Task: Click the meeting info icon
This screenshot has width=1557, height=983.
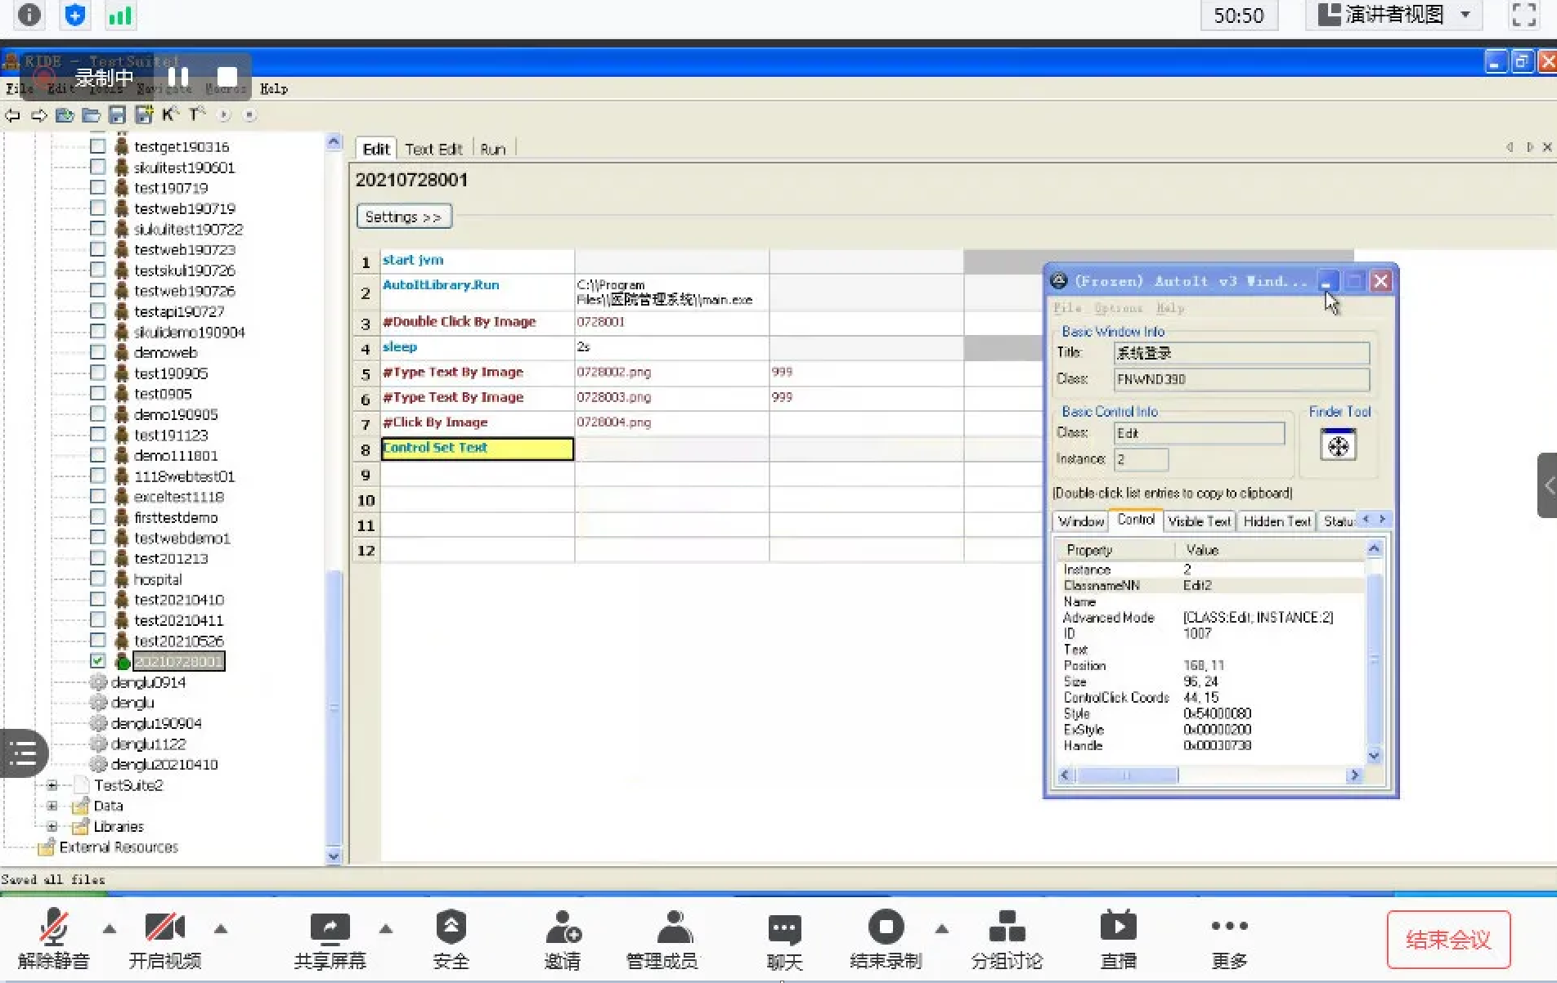Action: coord(29,15)
